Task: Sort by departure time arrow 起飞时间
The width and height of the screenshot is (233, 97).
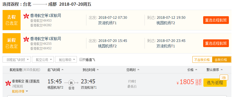Action: (62, 70)
